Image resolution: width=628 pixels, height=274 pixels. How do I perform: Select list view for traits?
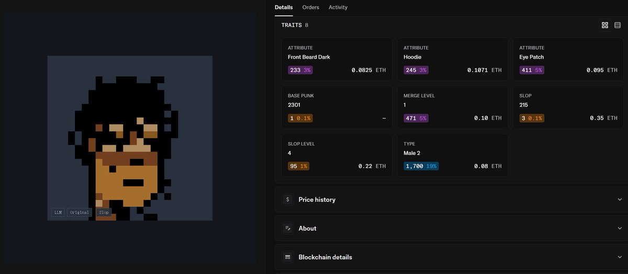618,25
